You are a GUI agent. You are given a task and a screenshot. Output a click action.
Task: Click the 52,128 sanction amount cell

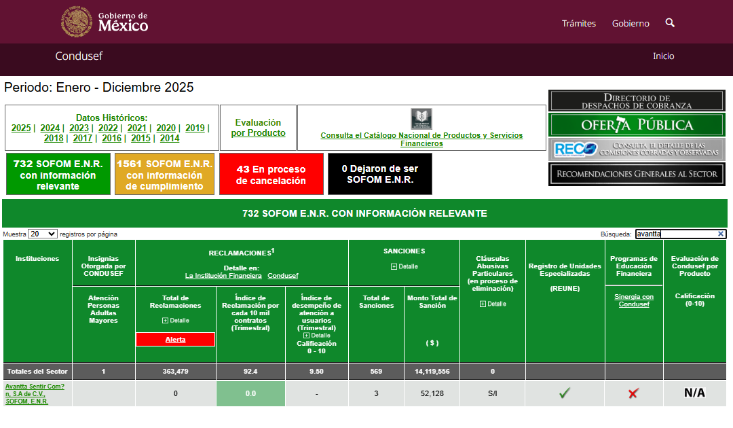[432, 393]
